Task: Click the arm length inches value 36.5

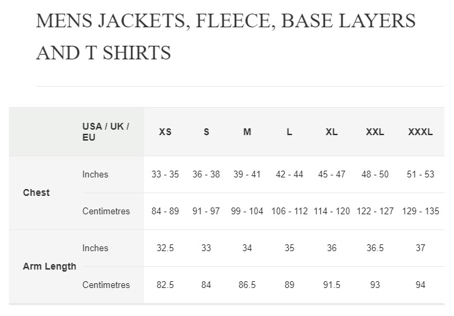Action: 375,248
